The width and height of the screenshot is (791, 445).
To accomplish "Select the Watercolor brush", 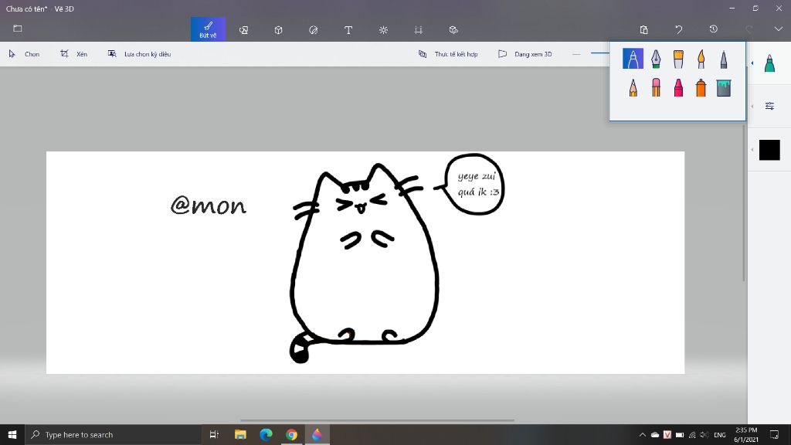I will (701, 59).
